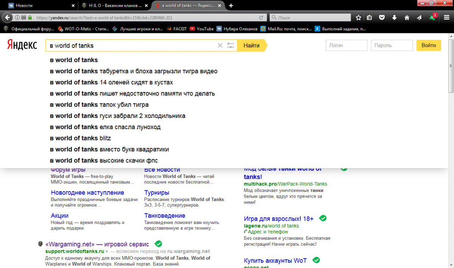Viewport: 454px width, 268px height.
Task: Open the Firefox hamburger menu
Action: tap(446, 17)
